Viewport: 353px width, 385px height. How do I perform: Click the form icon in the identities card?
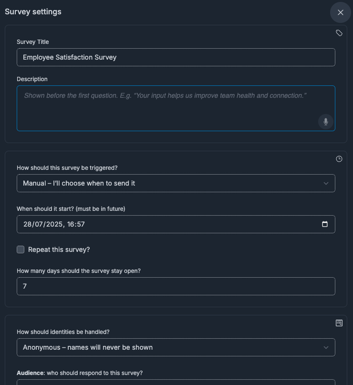tap(339, 323)
